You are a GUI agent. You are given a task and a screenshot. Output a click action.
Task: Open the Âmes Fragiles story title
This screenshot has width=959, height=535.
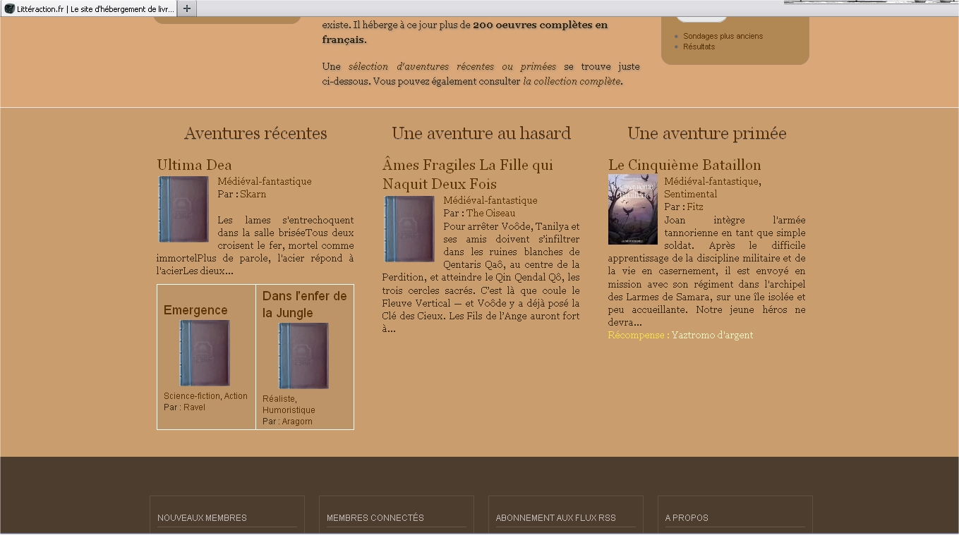click(467, 174)
